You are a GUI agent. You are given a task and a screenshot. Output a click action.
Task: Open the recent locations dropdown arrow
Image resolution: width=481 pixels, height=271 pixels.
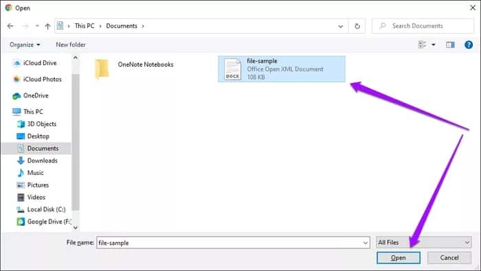pyautogui.click(x=37, y=26)
